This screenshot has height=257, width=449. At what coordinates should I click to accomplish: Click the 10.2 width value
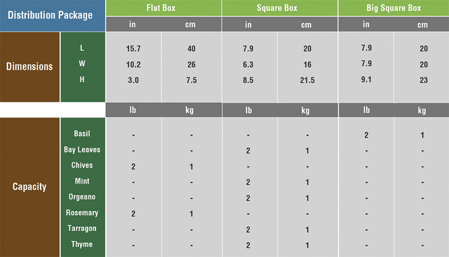(x=133, y=65)
